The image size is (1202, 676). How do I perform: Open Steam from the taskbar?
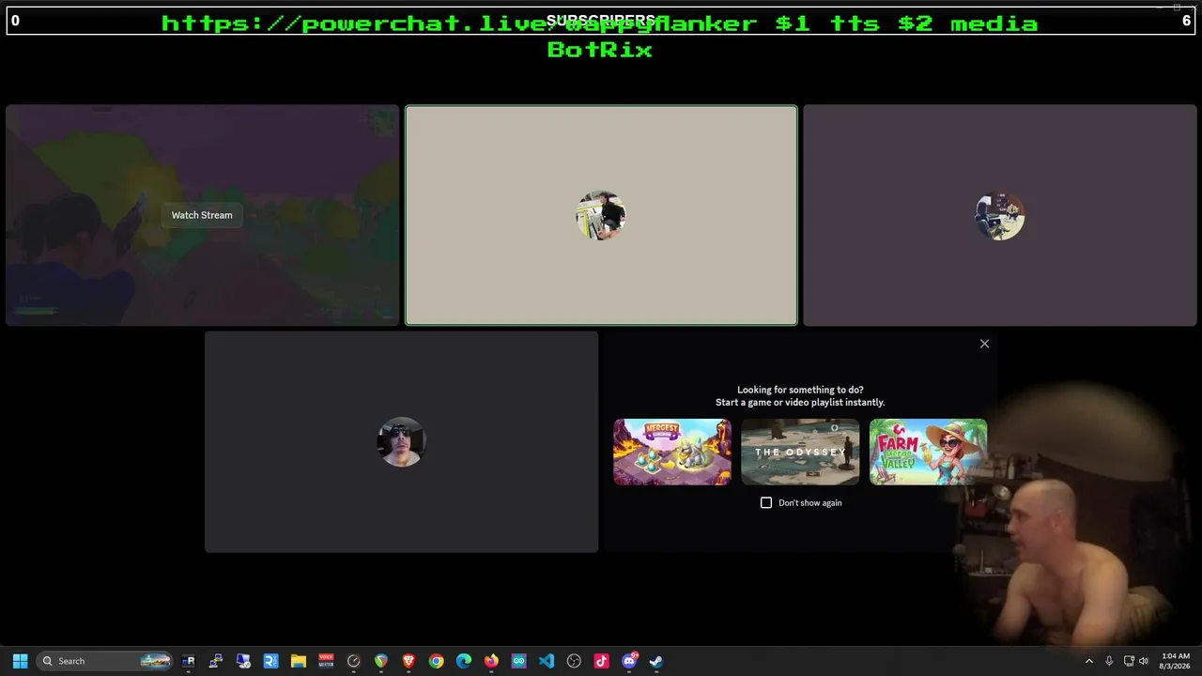656,661
